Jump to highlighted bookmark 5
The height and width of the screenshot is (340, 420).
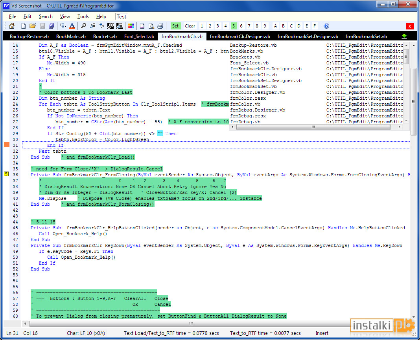coord(233,26)
